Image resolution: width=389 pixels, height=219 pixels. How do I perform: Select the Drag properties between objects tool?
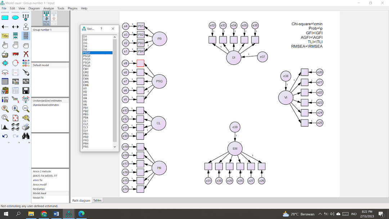pos(15,100)
